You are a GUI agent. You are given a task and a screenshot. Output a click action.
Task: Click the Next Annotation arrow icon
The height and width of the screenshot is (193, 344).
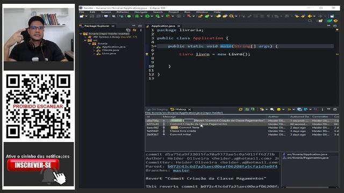[303, 16]
